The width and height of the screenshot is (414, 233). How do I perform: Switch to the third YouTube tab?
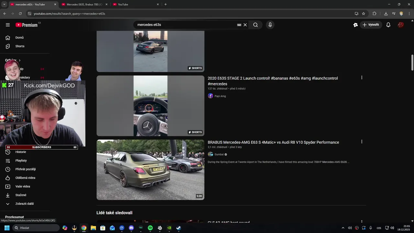pyautogui.click(x=136, y=5)
